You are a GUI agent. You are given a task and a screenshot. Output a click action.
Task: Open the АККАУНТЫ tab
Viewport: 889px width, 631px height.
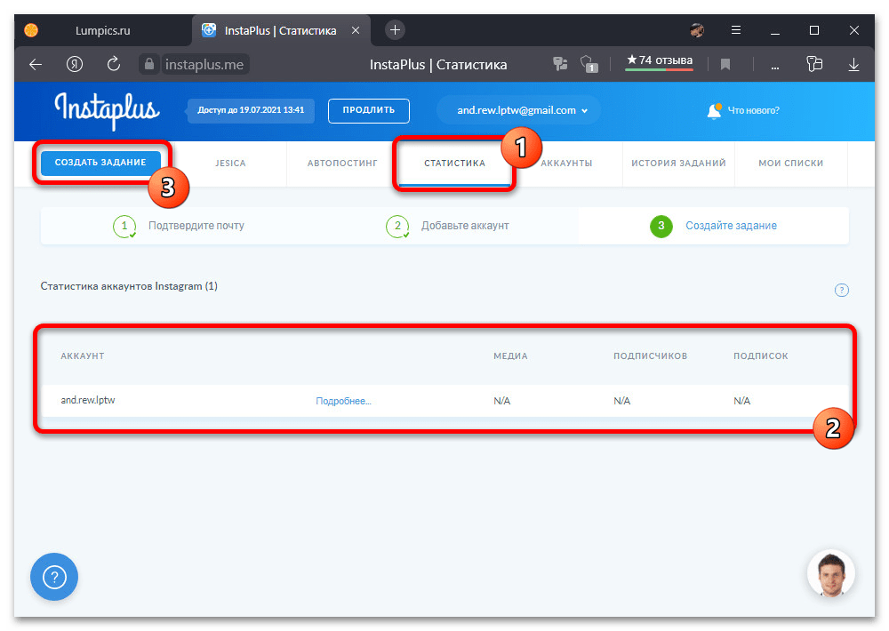pyautogui.click(x=566, y=164)
